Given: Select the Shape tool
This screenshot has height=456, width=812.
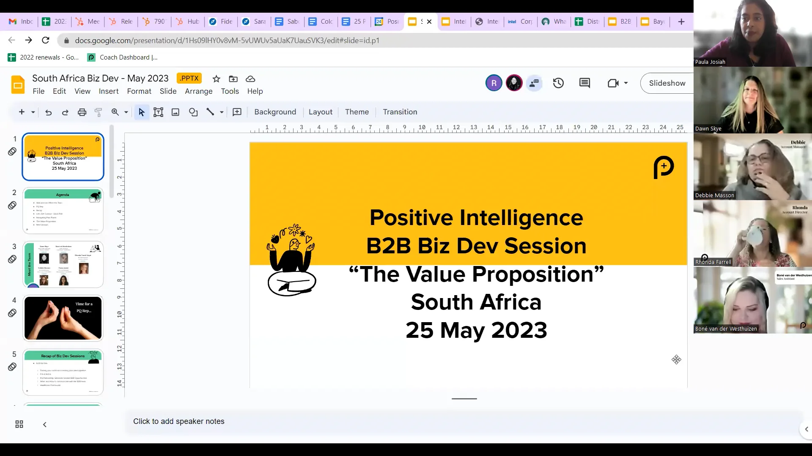Looking at the screenshot, I should click(x=193, y=112).
